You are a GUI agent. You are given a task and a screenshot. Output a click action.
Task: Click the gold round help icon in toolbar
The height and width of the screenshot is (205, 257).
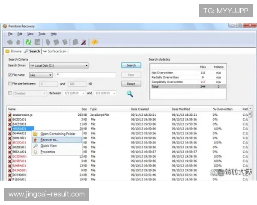[95, 42]
